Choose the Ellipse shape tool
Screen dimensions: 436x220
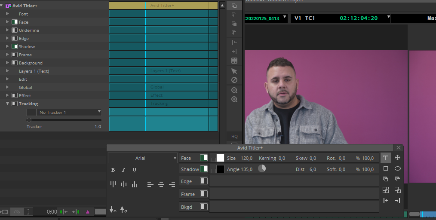(397, 169)
